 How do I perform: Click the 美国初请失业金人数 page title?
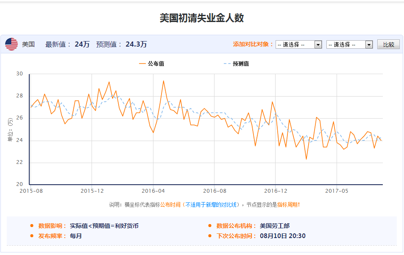pyautogui.click(x=202, y=18)
